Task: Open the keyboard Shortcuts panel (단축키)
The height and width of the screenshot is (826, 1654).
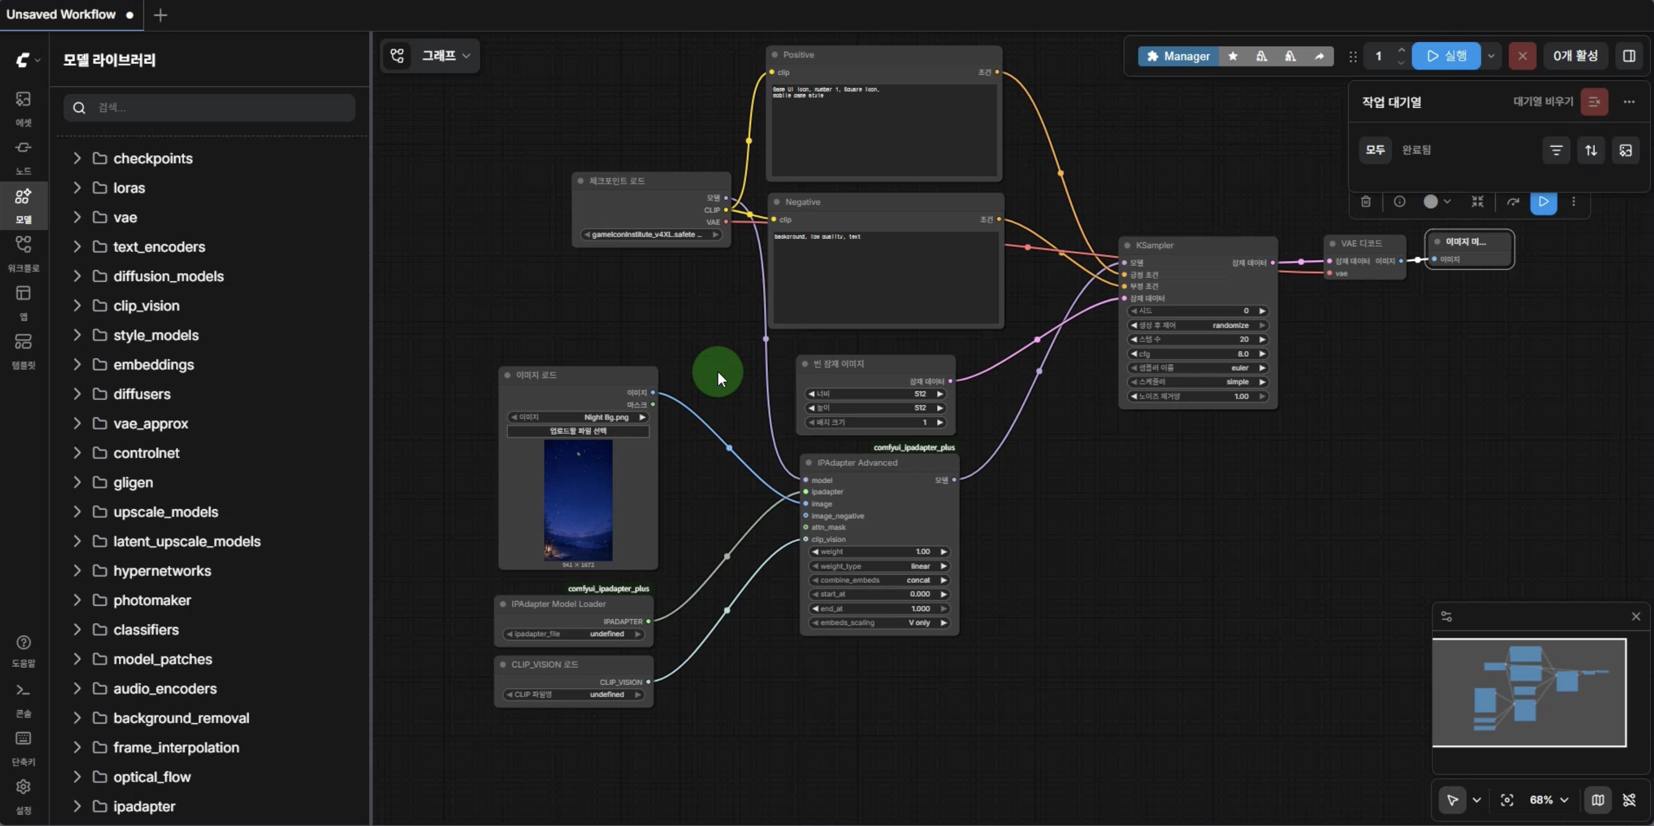Action: [x=23, y=748]
